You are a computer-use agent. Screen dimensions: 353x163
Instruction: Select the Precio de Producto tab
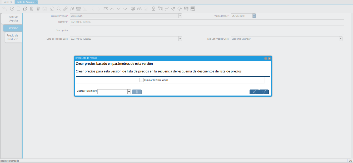coord(14,37)
